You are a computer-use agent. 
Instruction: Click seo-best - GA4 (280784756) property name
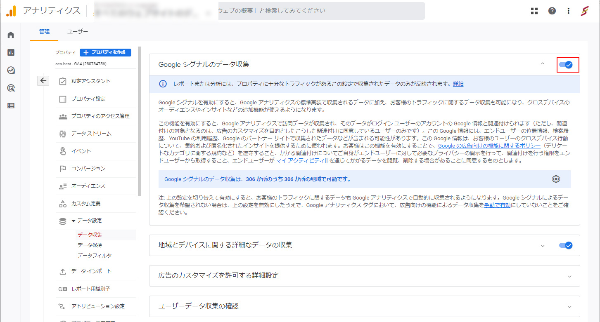tap(81, 64)
